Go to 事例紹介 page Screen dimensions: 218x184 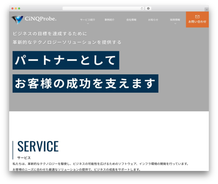[109, 20]
